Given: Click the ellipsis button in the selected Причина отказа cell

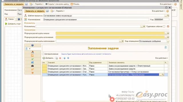Looking at the screenshot, I should tap(160, 75).
